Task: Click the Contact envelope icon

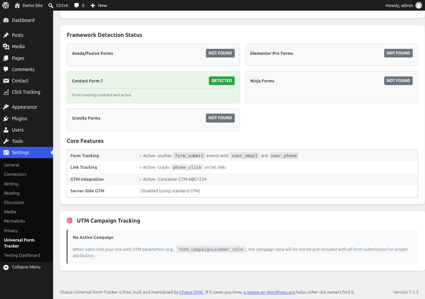Action: tap(6, 81)
